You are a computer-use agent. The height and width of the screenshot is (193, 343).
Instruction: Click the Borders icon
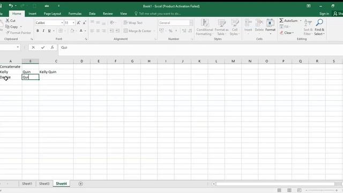[x=61, y=31]
